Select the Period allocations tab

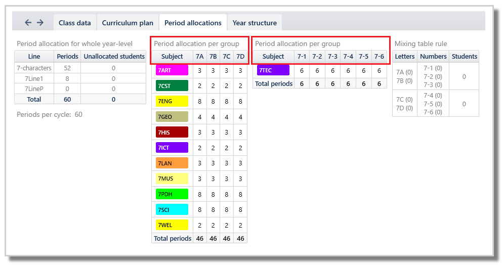pos(193,23)
